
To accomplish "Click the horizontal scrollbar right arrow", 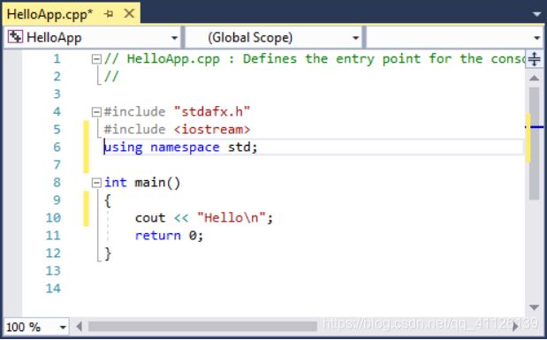I will click(515, 327).
